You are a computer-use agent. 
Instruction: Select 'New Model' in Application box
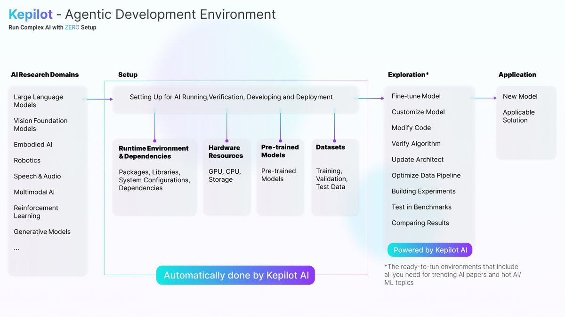[520, 96]
